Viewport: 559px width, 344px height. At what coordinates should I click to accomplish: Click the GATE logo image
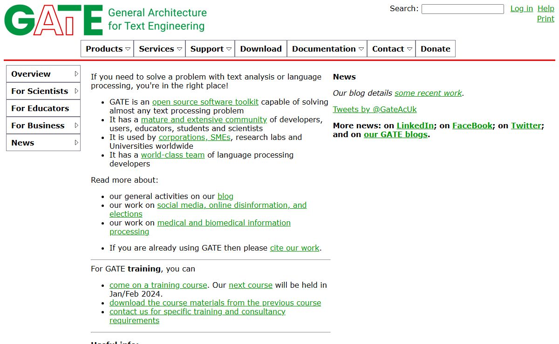click(x=53, y=20)
